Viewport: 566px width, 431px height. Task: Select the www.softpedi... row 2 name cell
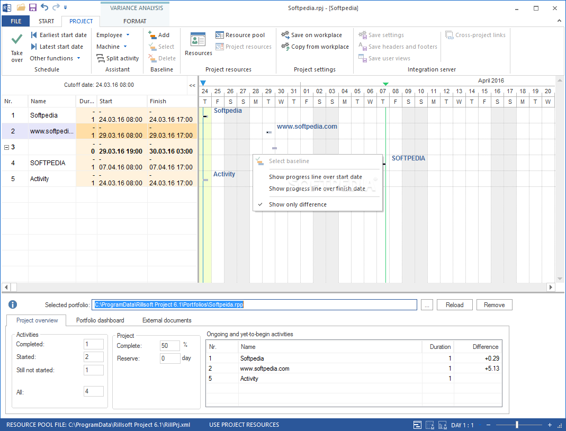52,131
